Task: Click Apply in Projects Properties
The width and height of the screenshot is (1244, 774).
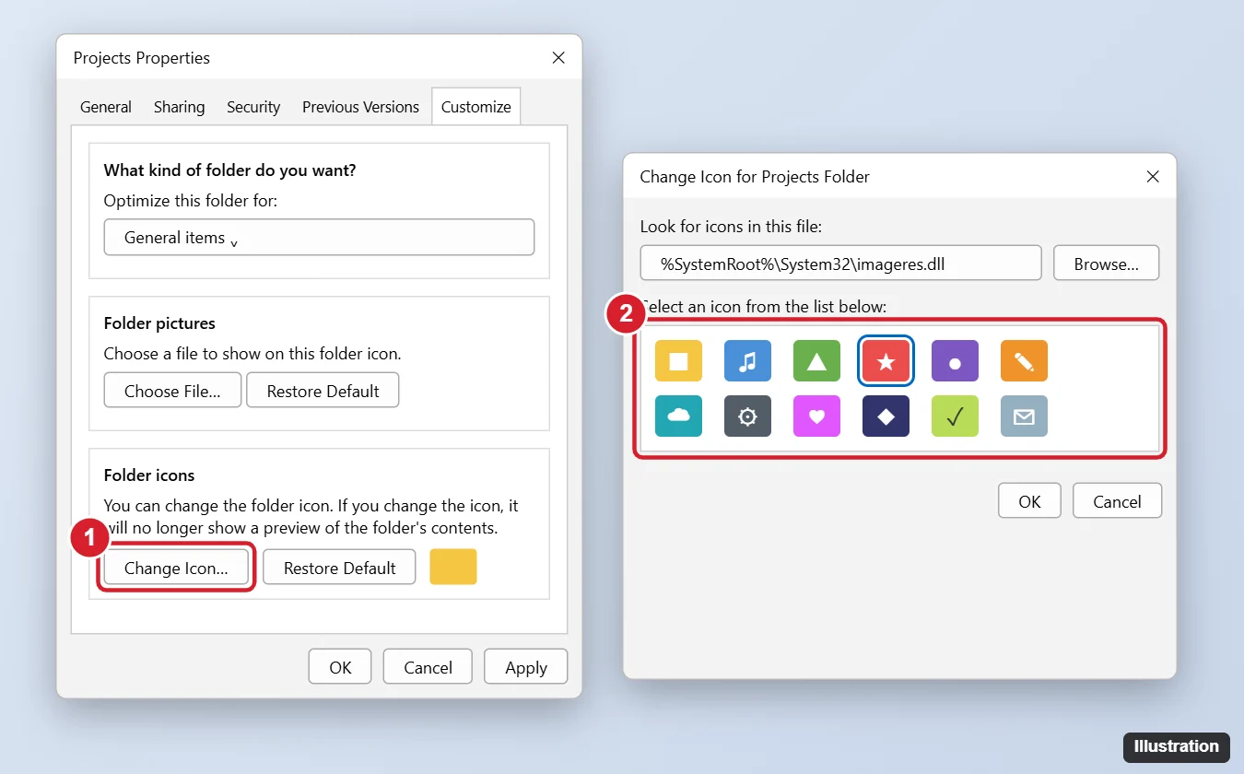Action: coord(525,667)
